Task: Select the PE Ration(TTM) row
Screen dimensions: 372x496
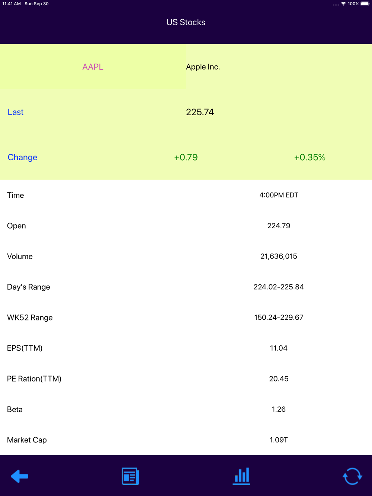Action: click(186, 379)
